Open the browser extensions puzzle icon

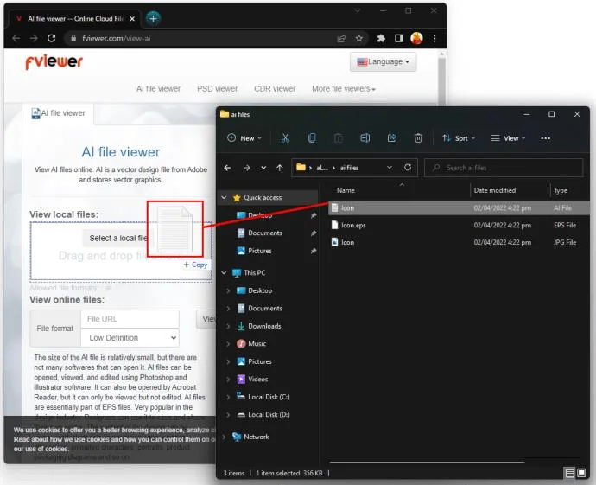[x=381, y=38]
